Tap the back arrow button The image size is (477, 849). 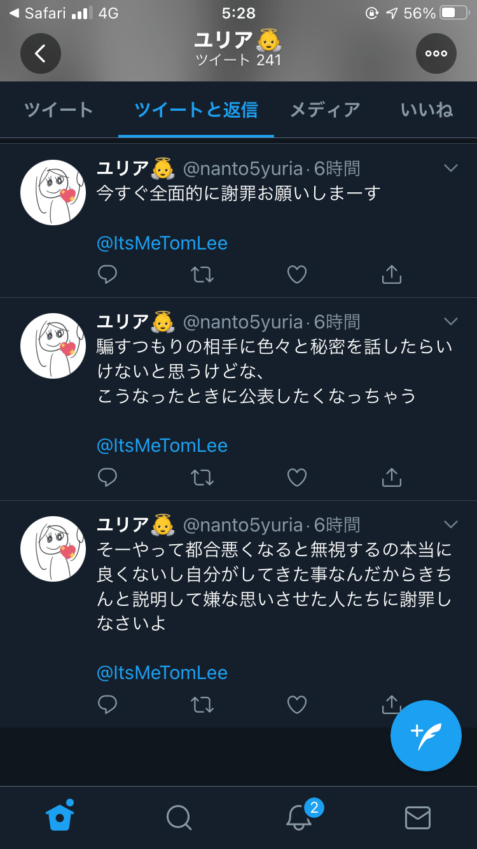pyautogui.click(x=40, y=53)
